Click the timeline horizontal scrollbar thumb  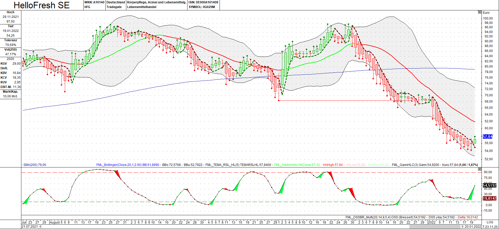pyautogui.click(x=435, y=227)
